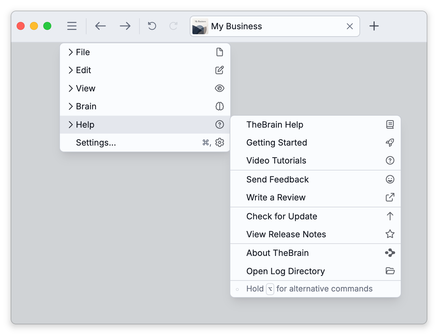The width and height of the screenshot is (438, 335).
Task: Click the 'Hold for alternative commands' hint
Action: 316,289
